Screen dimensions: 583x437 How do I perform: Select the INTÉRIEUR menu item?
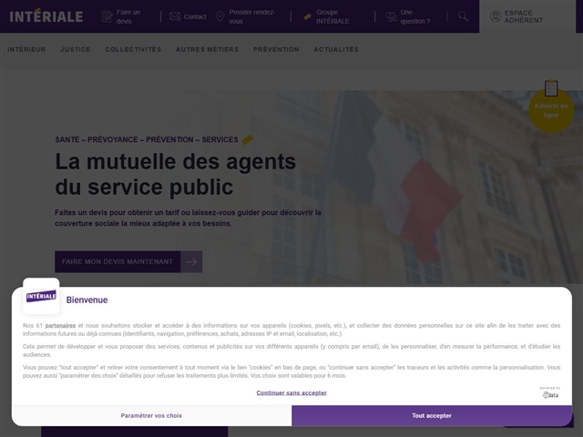(x=26, y=49)
